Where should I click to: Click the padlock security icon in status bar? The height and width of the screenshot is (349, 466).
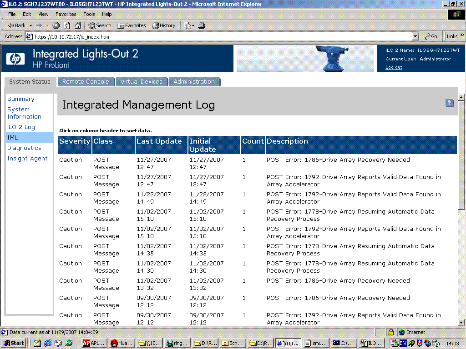[x=391, y=332]
